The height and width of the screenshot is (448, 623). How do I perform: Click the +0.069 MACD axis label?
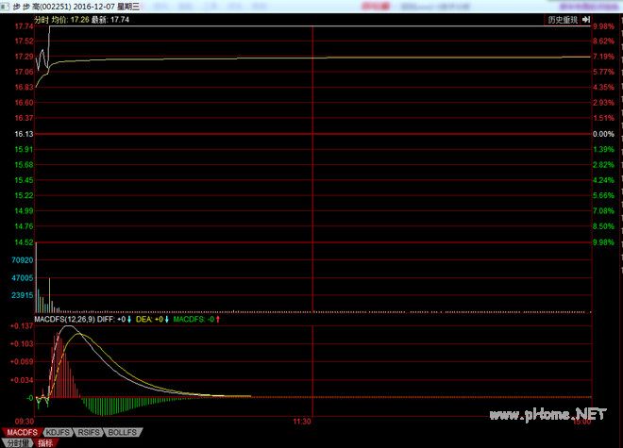22,362
